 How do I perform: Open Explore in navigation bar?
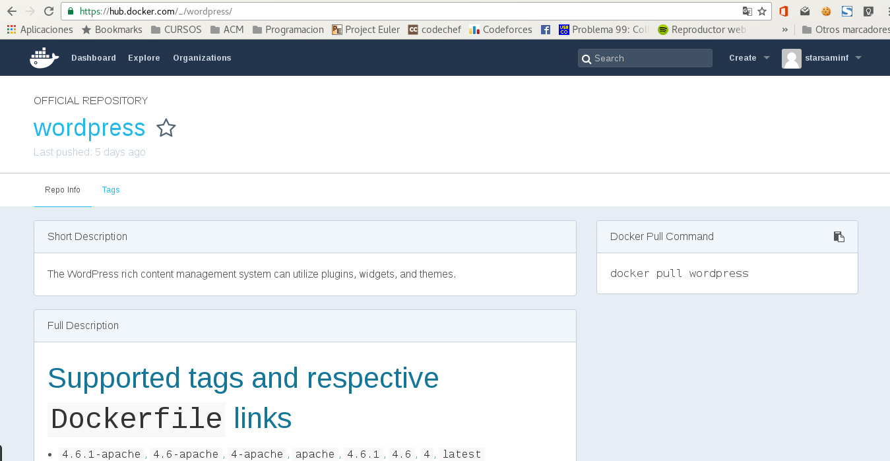tap(144, 58)
